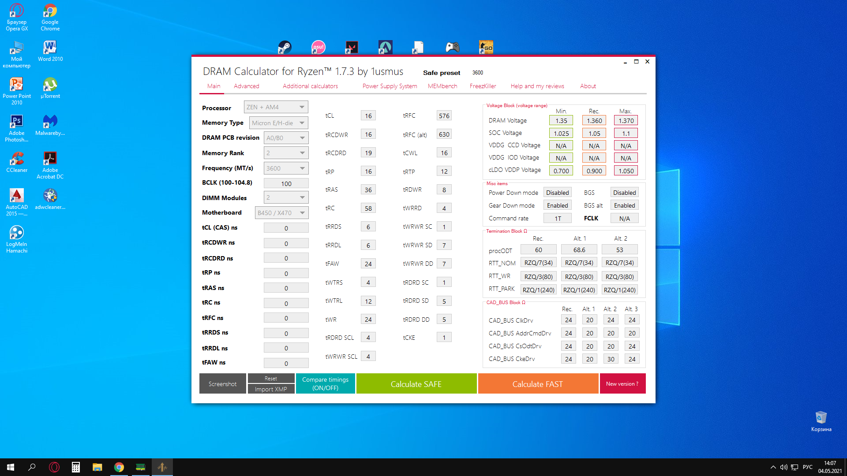Toggle Compare timings ON/OFF
The width and height of the screenshot is (847, 476).
click(x=325, y=383)
